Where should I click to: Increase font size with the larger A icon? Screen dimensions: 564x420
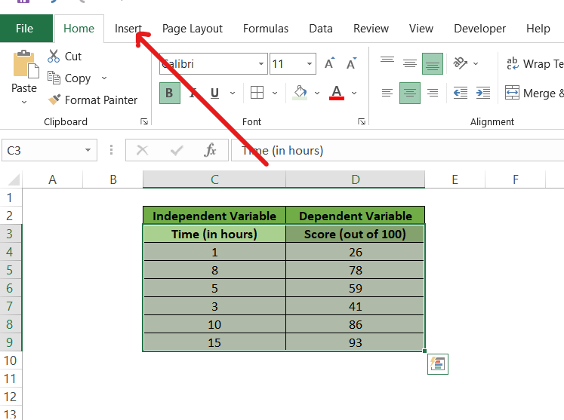329,64
